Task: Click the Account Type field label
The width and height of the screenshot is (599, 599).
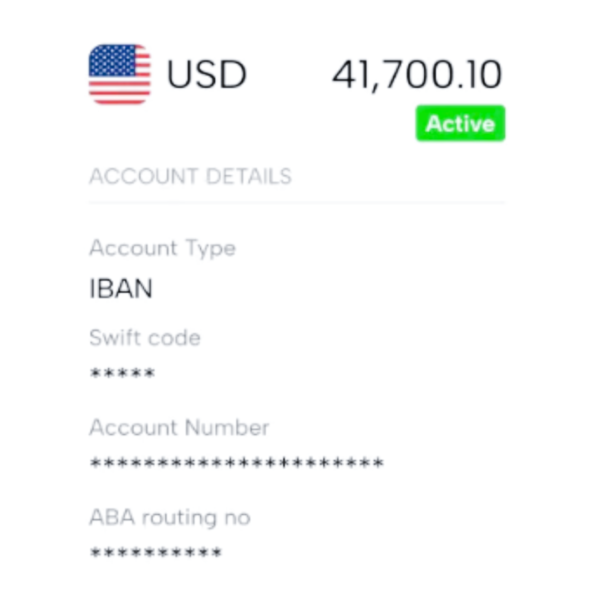Action: (162, 248)
